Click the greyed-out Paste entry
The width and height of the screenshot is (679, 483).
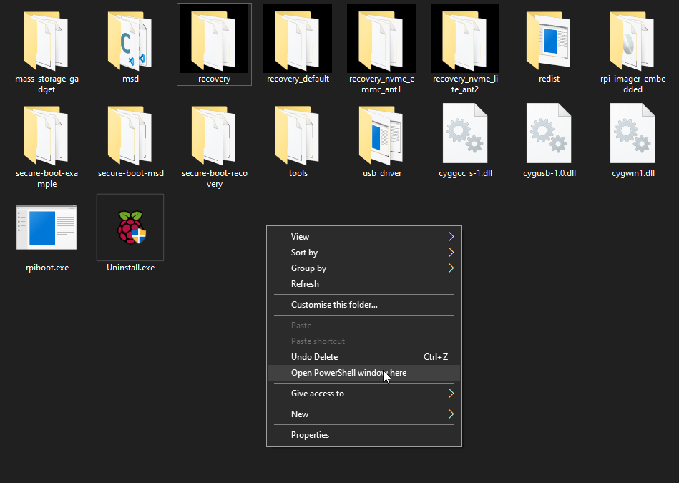tap(364, 326)
